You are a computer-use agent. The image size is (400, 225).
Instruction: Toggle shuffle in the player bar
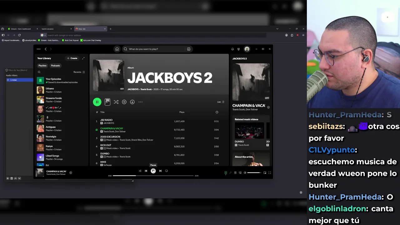140,171
